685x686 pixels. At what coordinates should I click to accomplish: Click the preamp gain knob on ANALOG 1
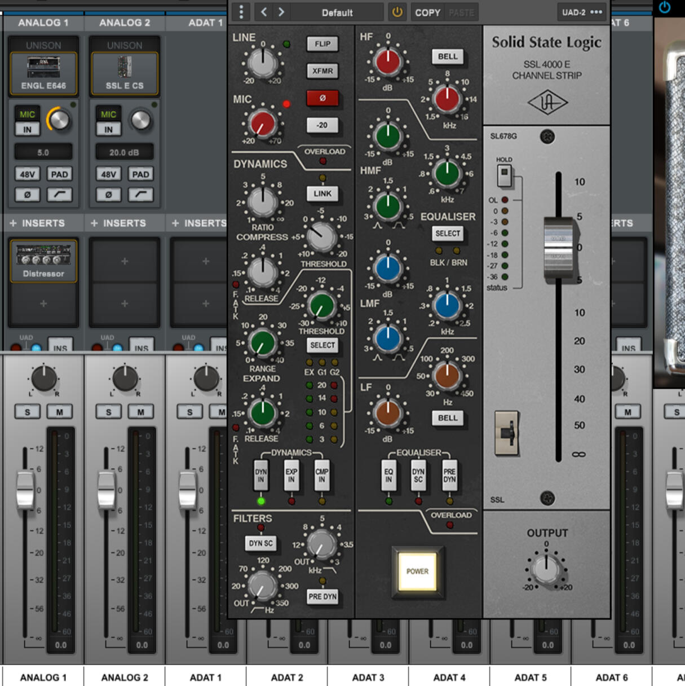click(x=59, y=120)
